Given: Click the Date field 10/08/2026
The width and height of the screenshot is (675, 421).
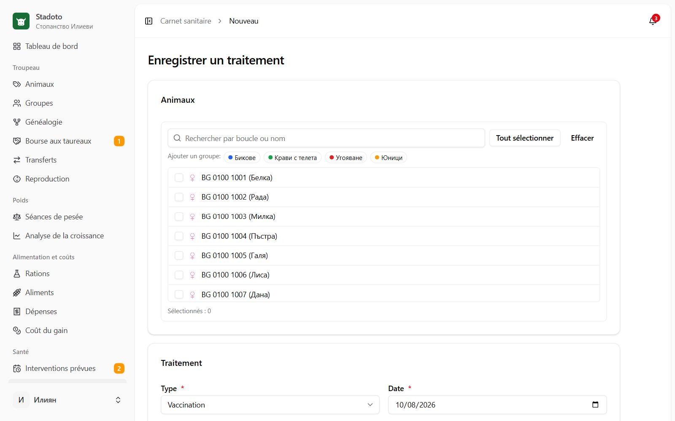Looking at the screenshot, I should (497, 405).
